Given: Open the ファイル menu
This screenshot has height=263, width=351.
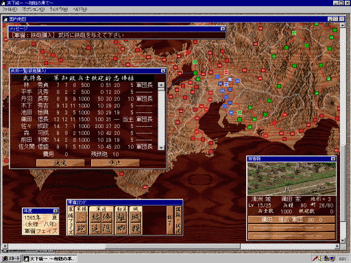Looking at the screenshot, I should (10, 10).
